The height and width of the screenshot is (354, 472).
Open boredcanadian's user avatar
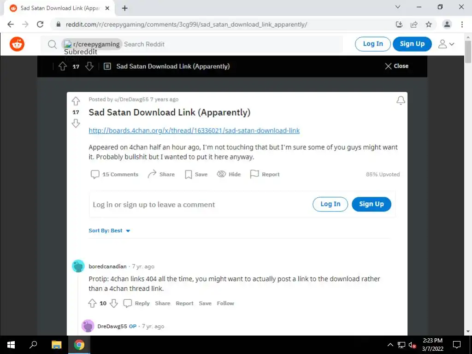tap(78, 266)
